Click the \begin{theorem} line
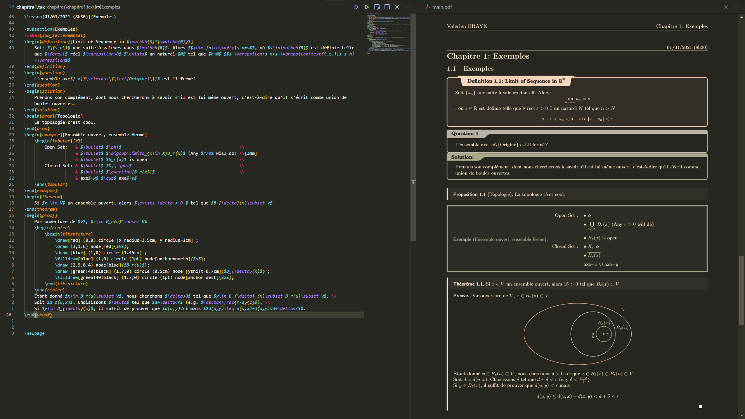The width and height of the screenshot is (745, 419). point(43,197)
